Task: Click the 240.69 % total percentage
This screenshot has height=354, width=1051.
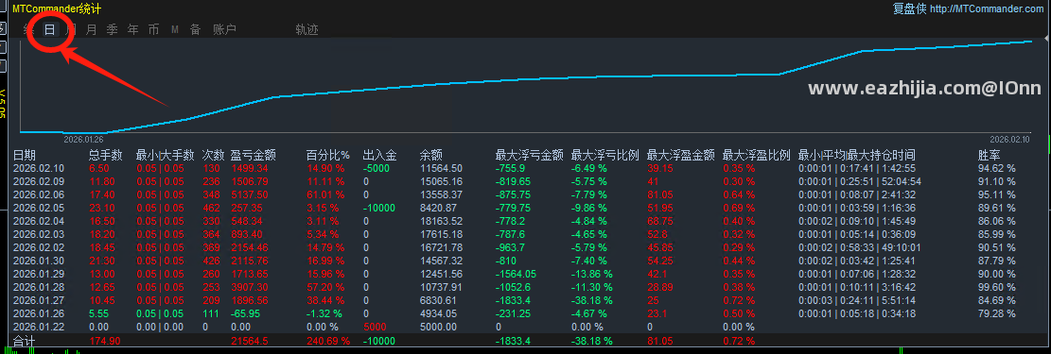Action: [328, 342]
